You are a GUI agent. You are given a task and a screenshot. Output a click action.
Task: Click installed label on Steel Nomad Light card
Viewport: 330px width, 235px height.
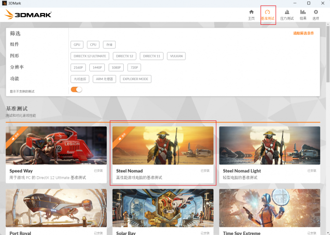click(x=312, y=170)
